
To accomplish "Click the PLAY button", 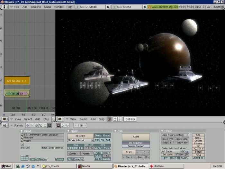I will pyautogui.click(x=129, y=152).
